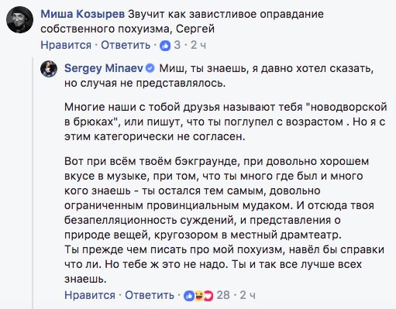Show the 28 reactions list on Minaev's reply
This screenshot has height=309, width=396.
click(x=223, y=295)
